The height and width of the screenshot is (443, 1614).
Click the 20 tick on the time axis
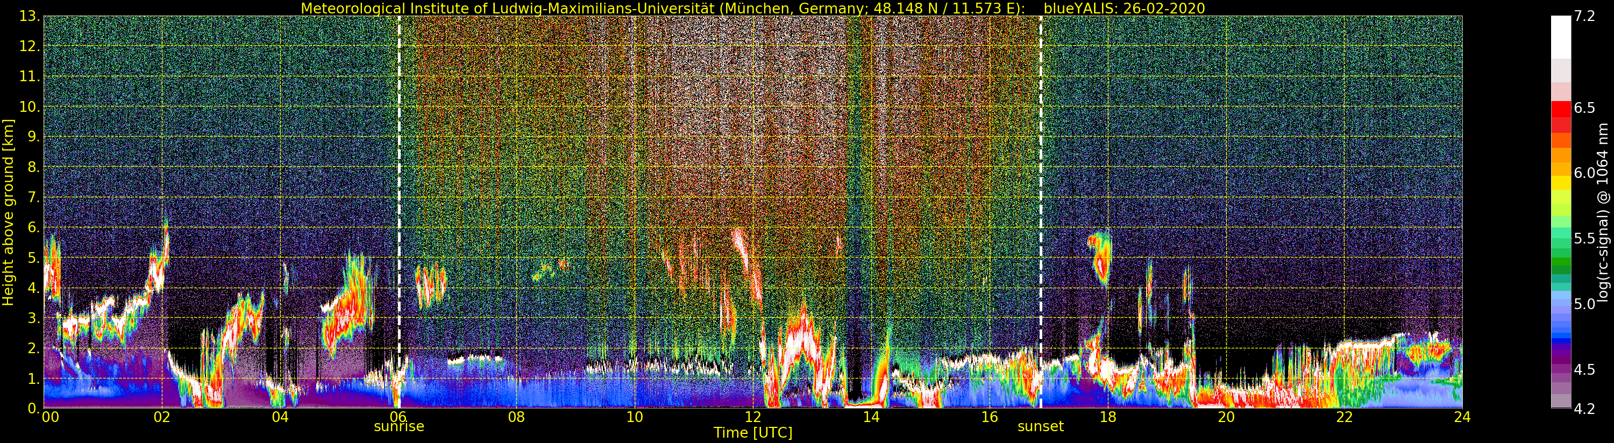point(1226,417)
